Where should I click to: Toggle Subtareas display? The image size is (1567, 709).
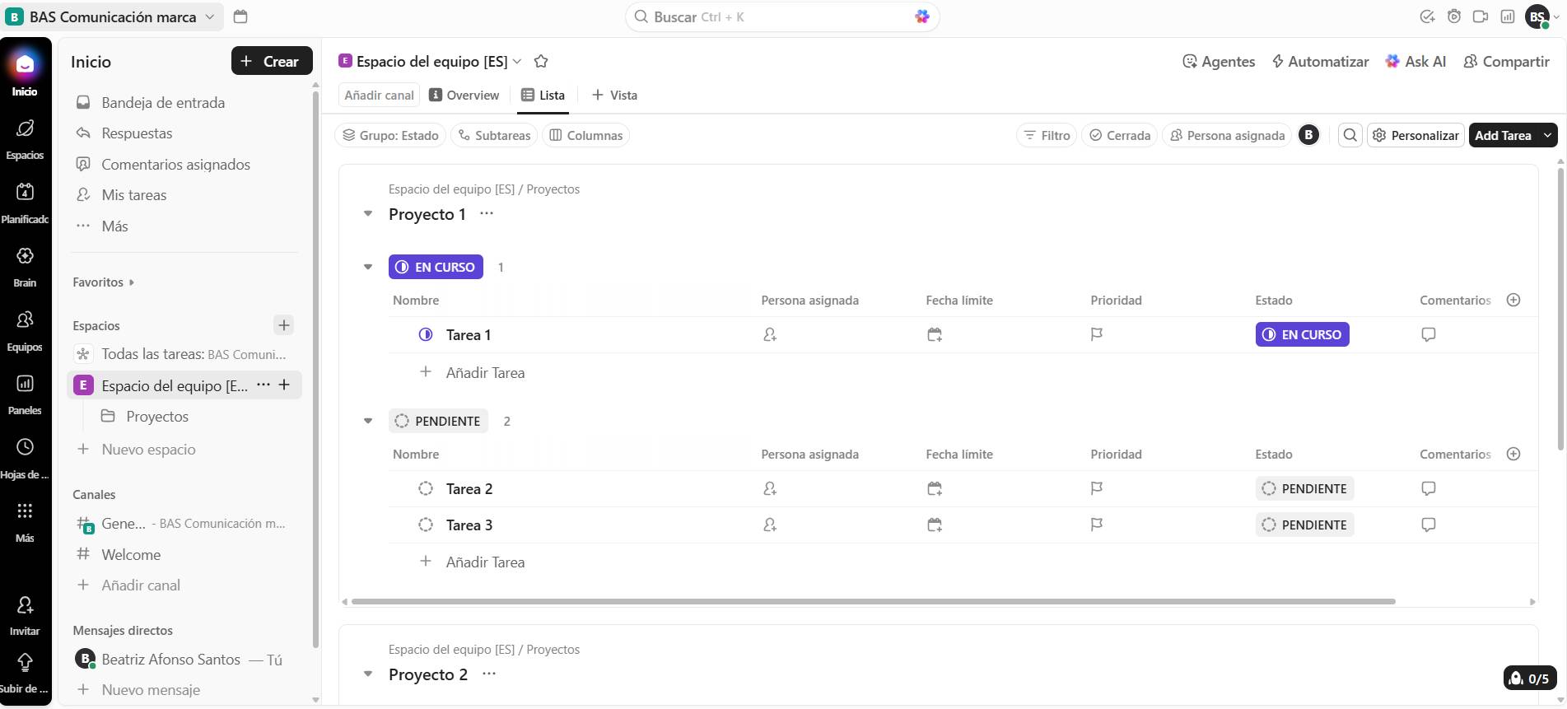494,135
